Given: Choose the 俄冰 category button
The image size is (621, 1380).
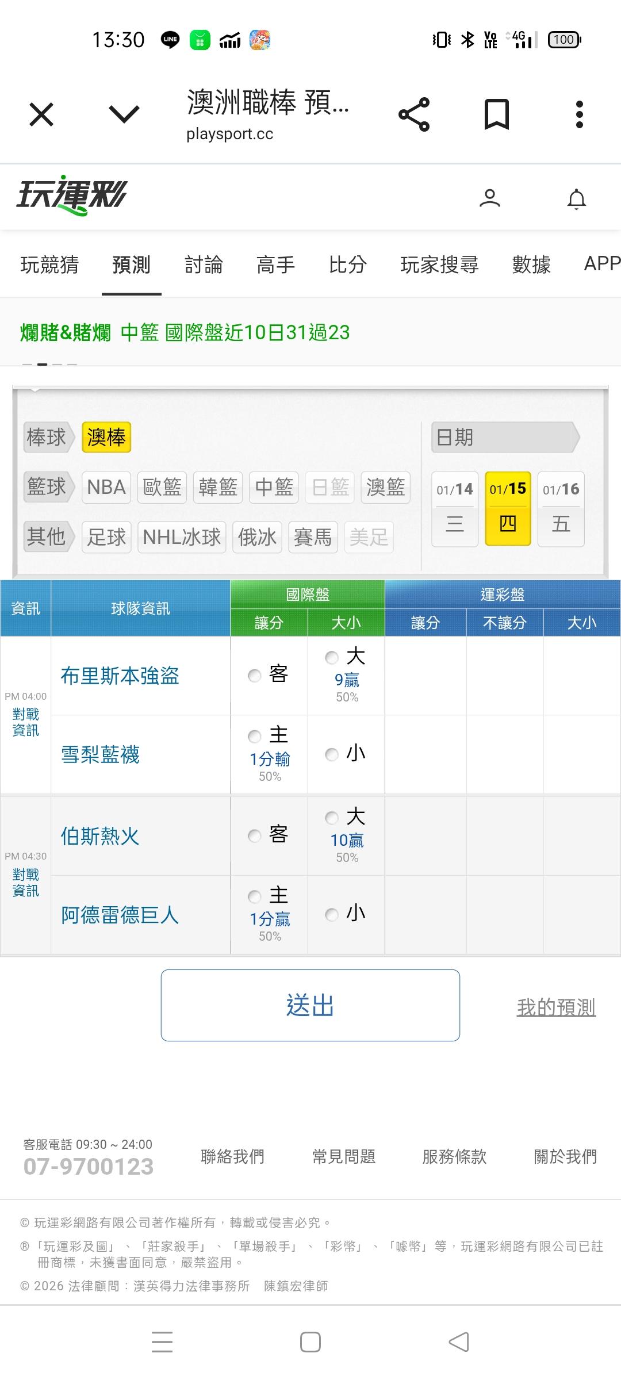Looking at the screenshot, I should coord(257,537).
